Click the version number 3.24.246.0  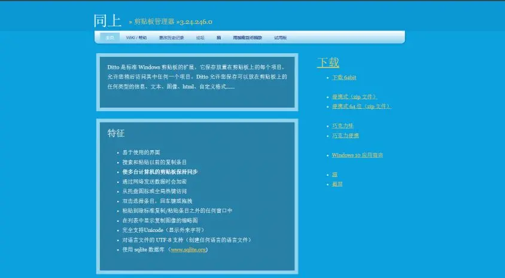(196, 22)
